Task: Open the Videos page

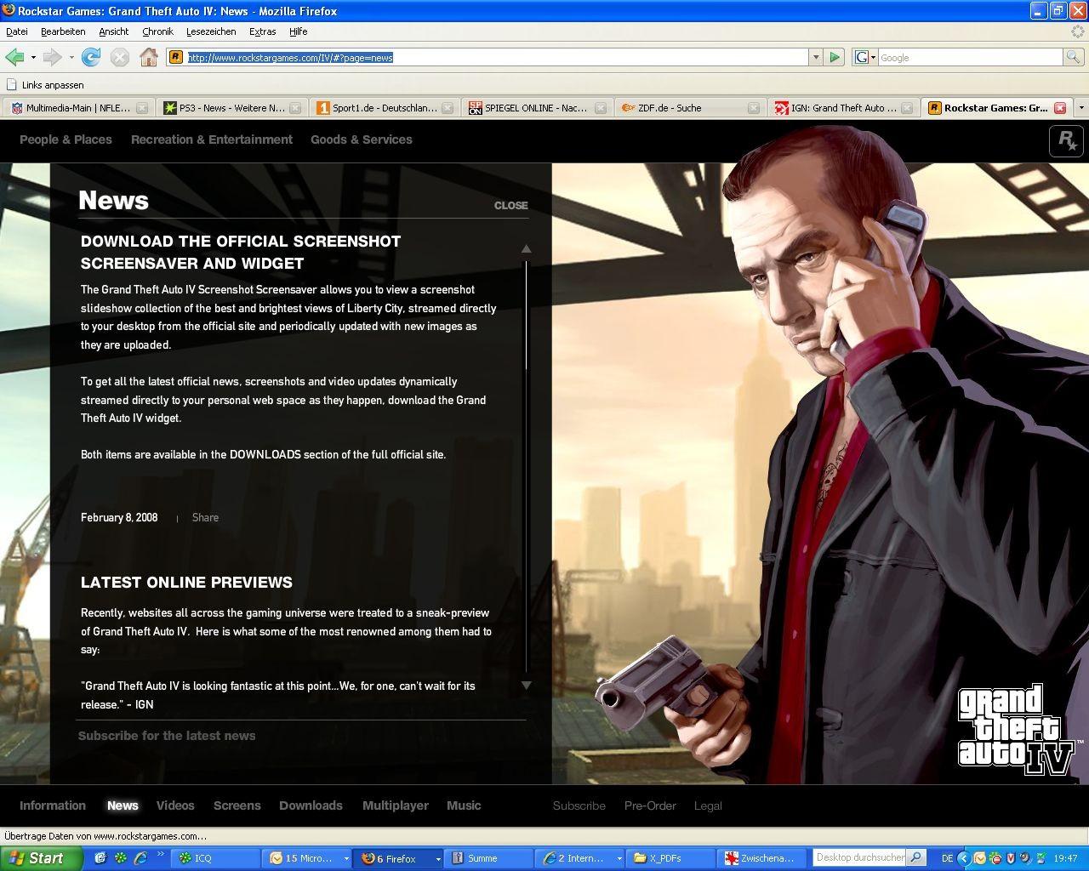Action: [175, 806]
